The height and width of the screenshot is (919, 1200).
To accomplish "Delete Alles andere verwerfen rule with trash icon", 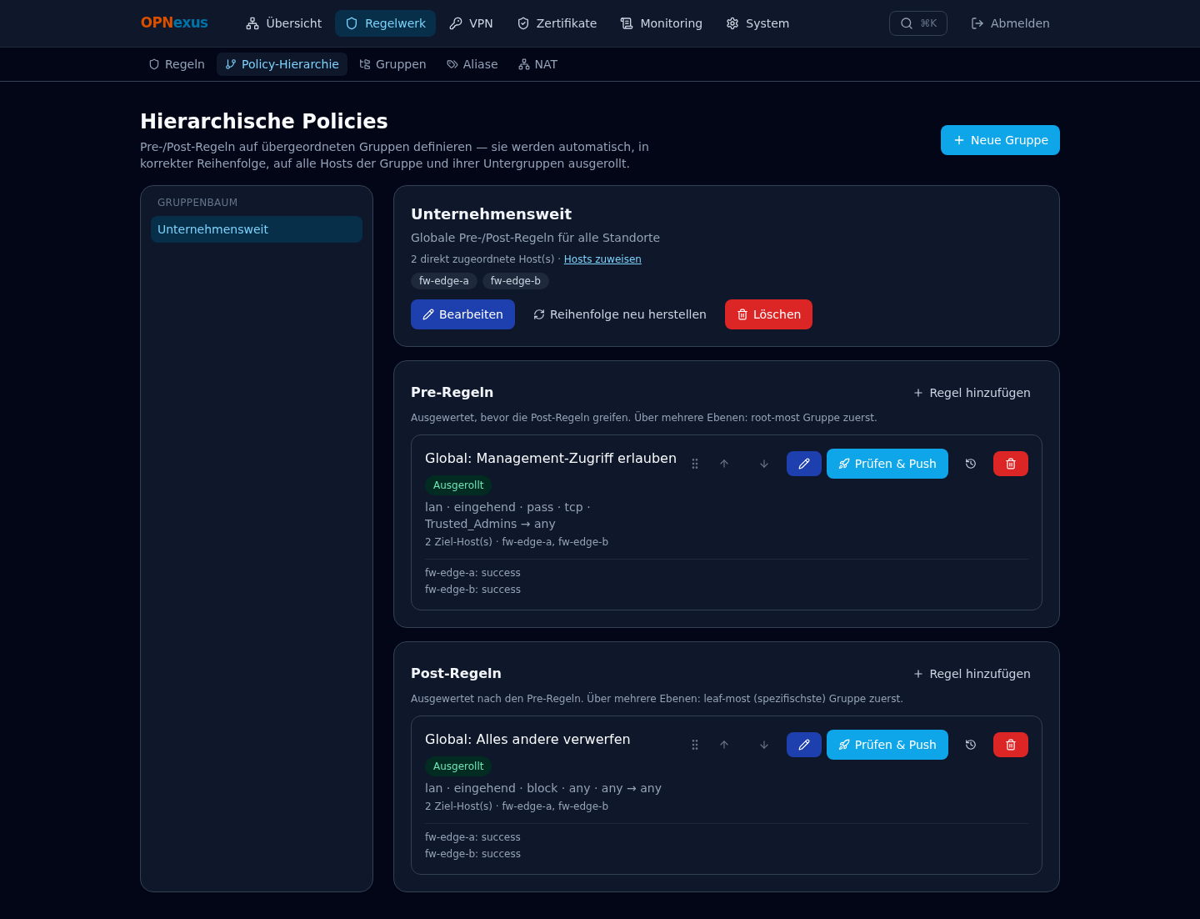I will (1011, 745).
